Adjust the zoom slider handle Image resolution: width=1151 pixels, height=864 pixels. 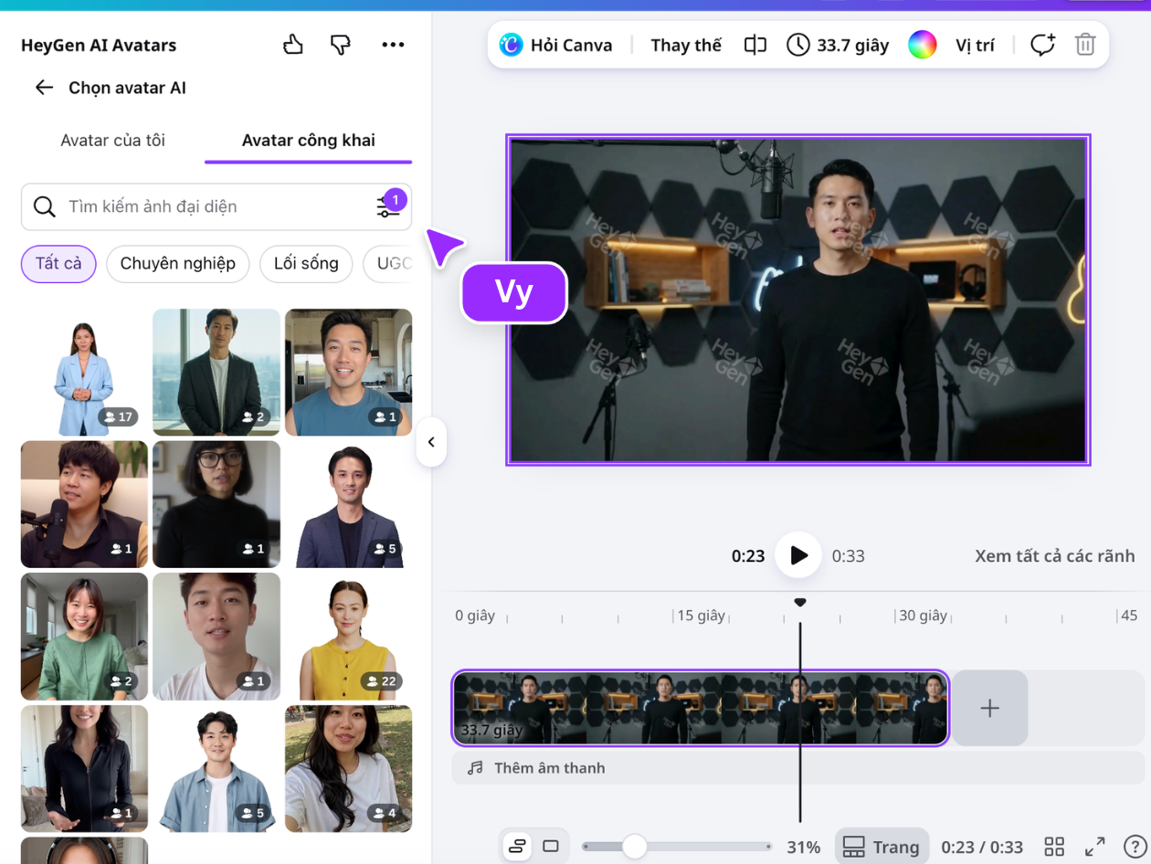click(x=635, y=847)
